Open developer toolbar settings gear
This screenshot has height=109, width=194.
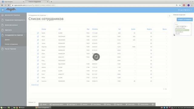[153, 104]
